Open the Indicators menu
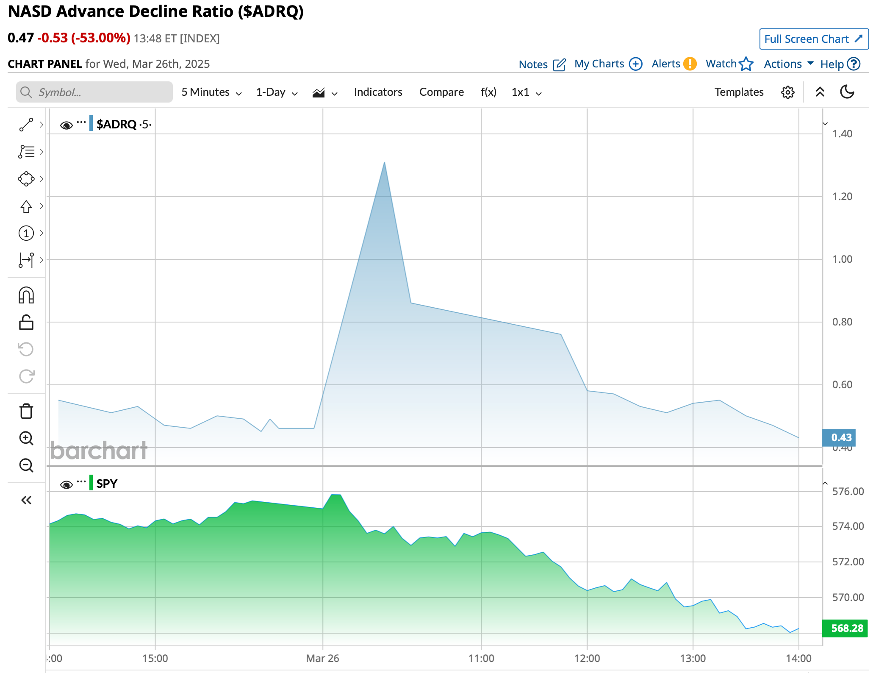 tap(378, 92)
